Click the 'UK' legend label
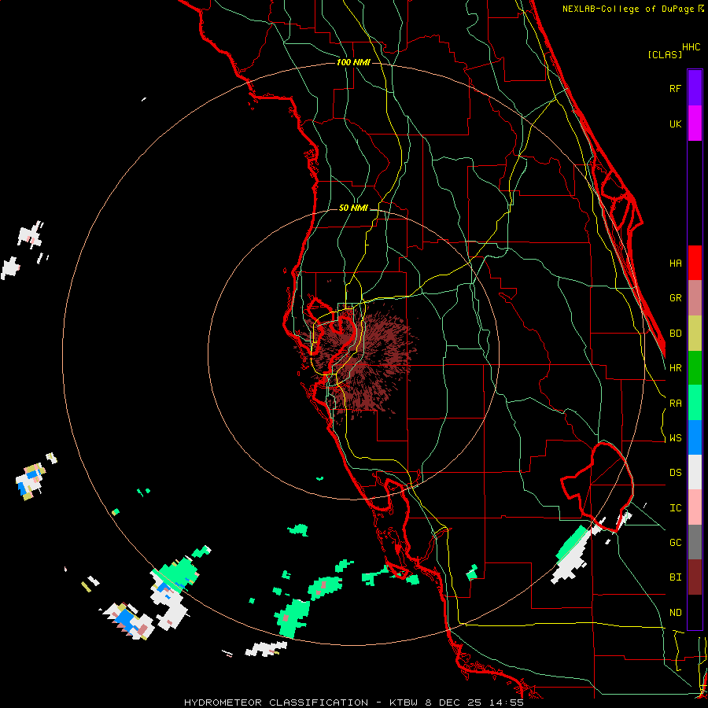This screenshot has width=708, height=708. tap(675, 124)
